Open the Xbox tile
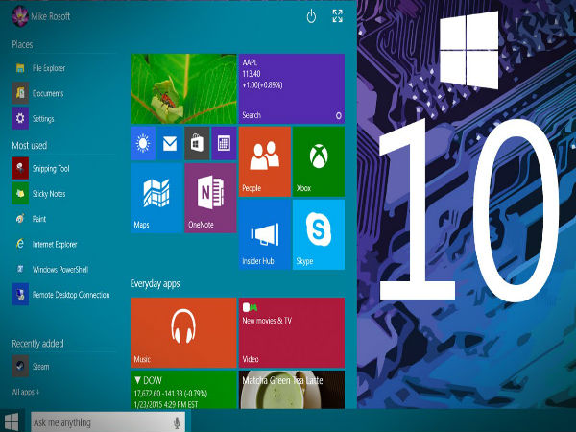 (319, 158)
